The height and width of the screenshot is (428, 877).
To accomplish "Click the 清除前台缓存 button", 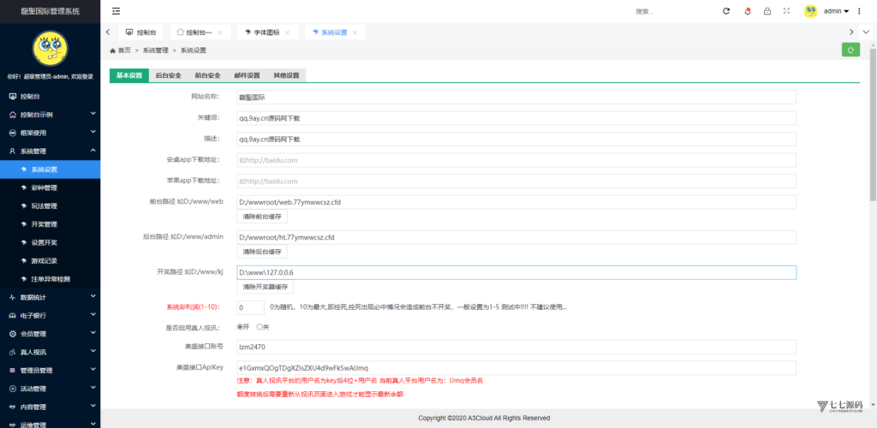I will [x=262, y=217].
